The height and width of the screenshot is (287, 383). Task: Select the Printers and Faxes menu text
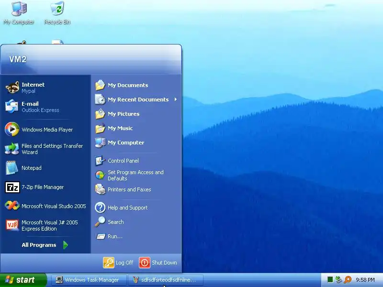pos(129,189)
